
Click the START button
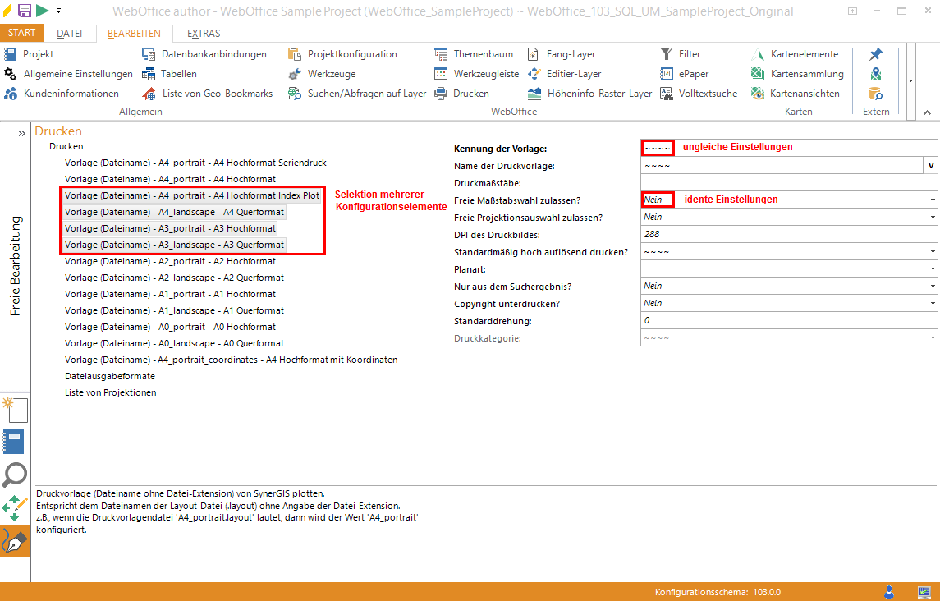tap(21, 34)
